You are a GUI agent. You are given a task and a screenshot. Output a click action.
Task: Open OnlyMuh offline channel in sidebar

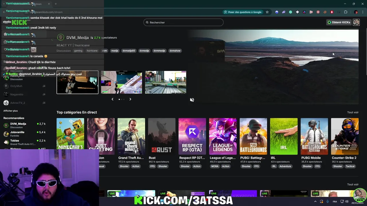pyautogui.click(x=24, y=86)
